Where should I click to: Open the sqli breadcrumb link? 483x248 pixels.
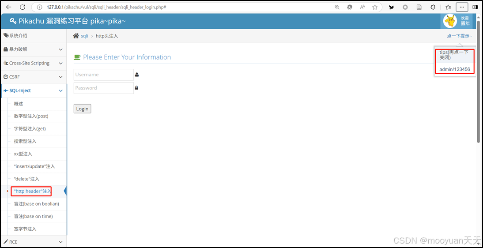click(x=84, y=36)
